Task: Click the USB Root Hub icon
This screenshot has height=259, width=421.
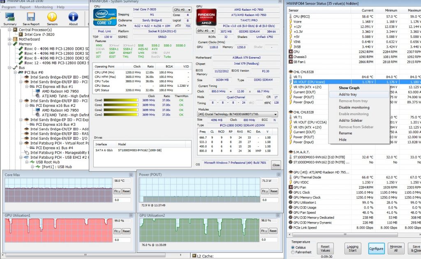Action: pyautogui.click(x=32, y=162)
